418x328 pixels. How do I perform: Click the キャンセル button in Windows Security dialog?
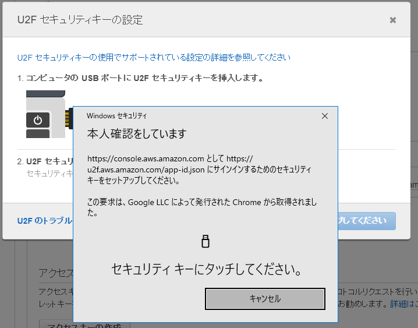click(x=265, y=299)
